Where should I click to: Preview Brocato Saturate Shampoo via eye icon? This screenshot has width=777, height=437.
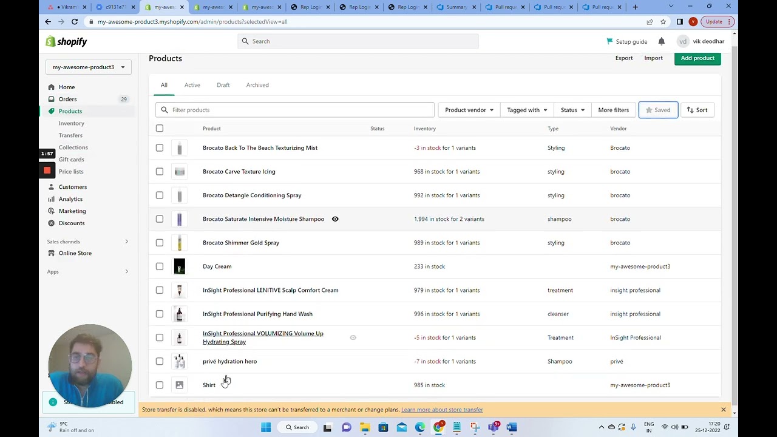335,218
